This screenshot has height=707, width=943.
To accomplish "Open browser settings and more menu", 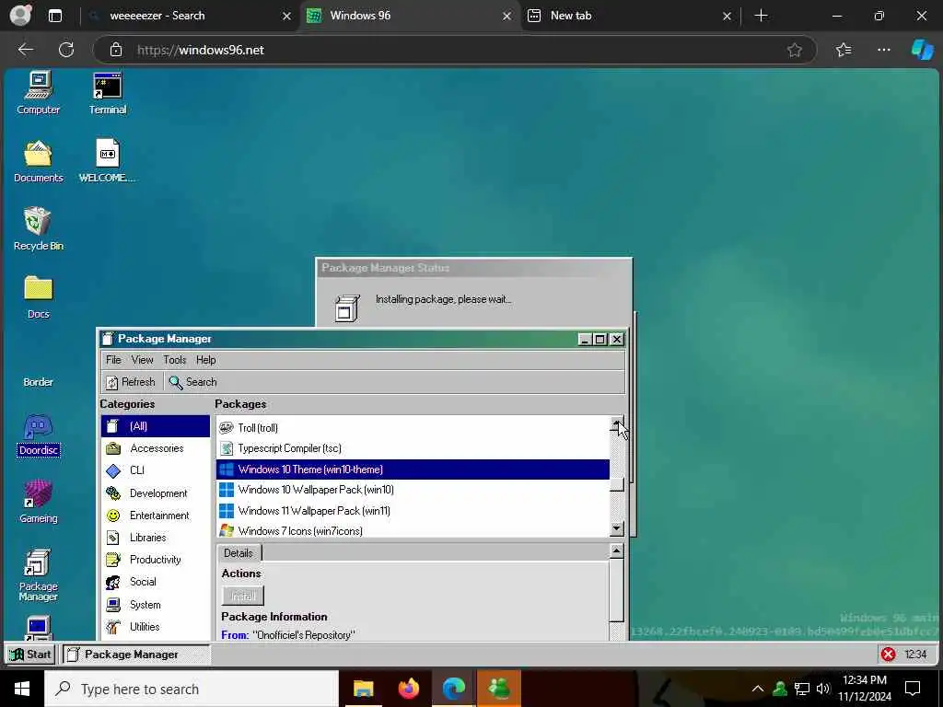I will pos(883,50).
